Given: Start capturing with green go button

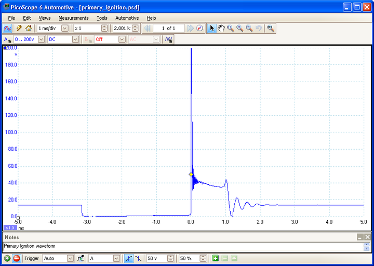Looking at the screenshot, I should point(7,258).
